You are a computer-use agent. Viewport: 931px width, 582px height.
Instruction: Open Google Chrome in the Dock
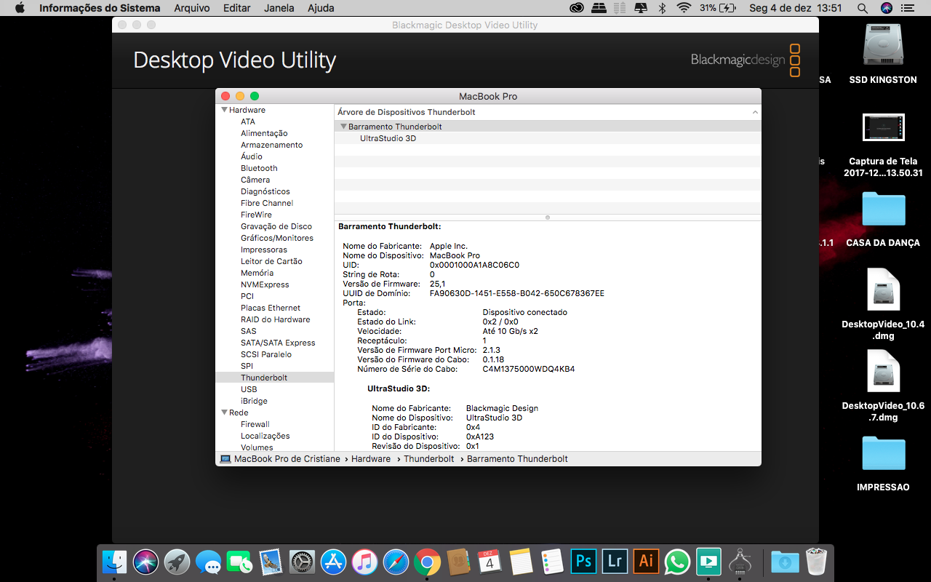coord(427,562)
